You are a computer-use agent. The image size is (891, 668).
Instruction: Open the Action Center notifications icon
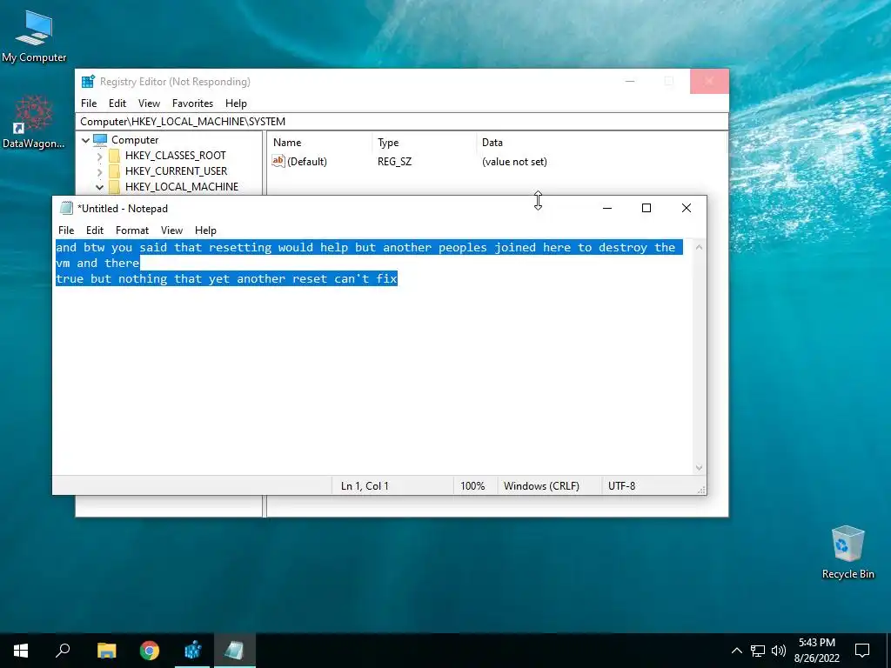(862, 651)
